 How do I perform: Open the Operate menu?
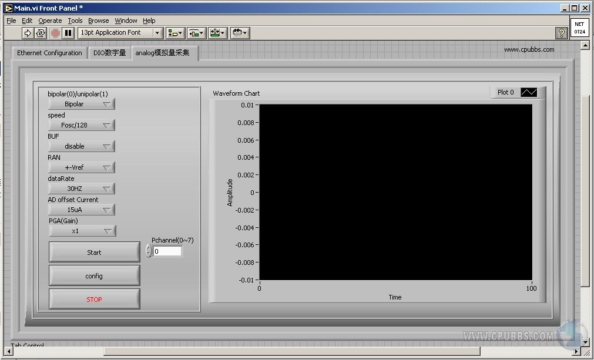[50, 21]
